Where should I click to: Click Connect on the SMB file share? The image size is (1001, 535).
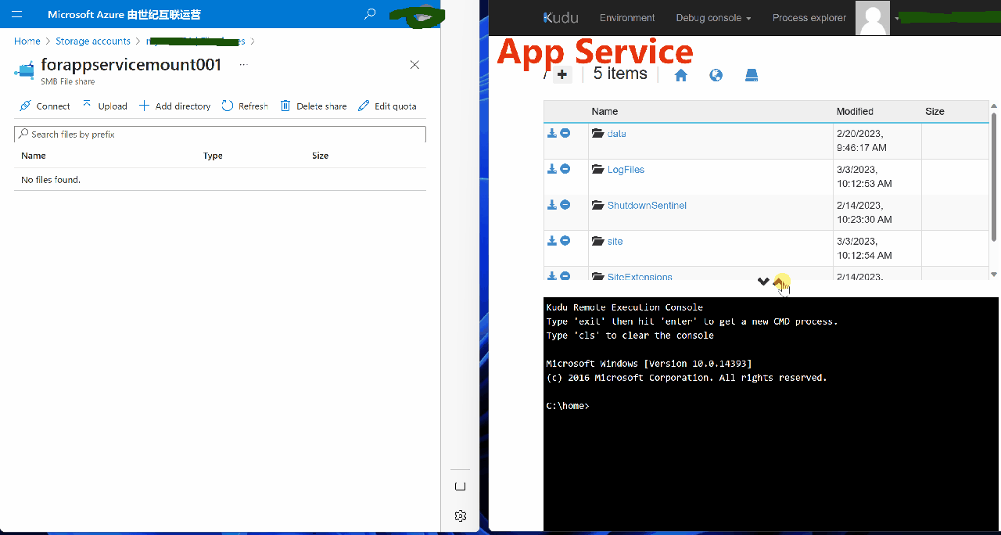tap(45, 106)
